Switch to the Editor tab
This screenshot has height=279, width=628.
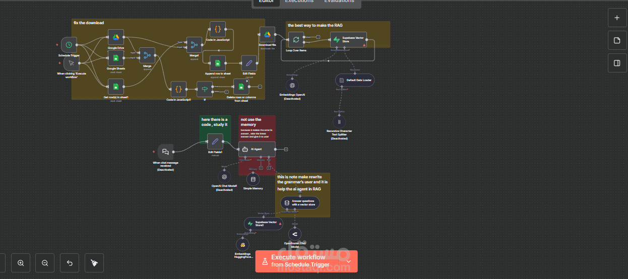pos(266,2)
